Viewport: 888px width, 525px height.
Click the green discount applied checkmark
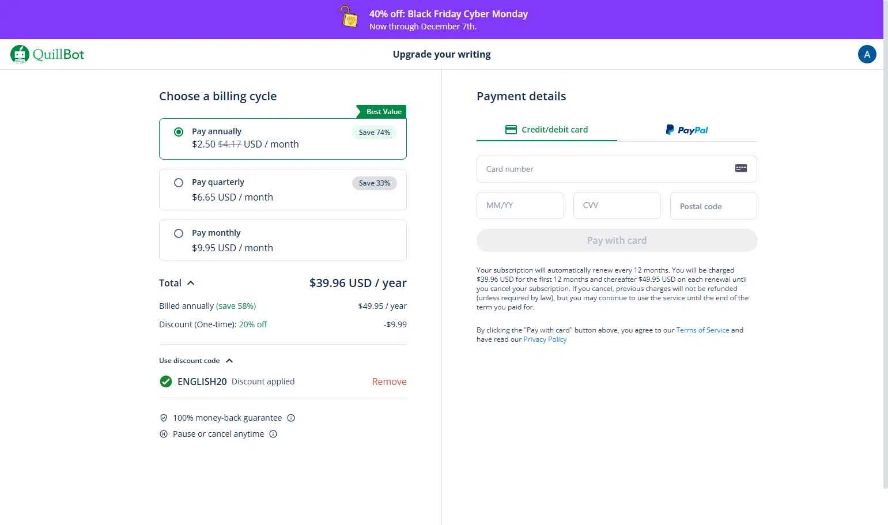pyautogui.click(x=166, y=382)
